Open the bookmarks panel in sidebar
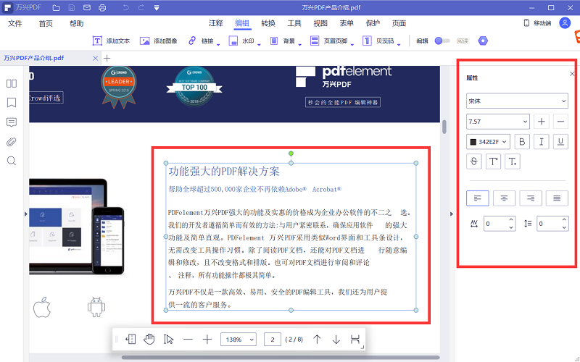This screenshot has height=362, width=580. pyautogui.click(x=12, y=103)
